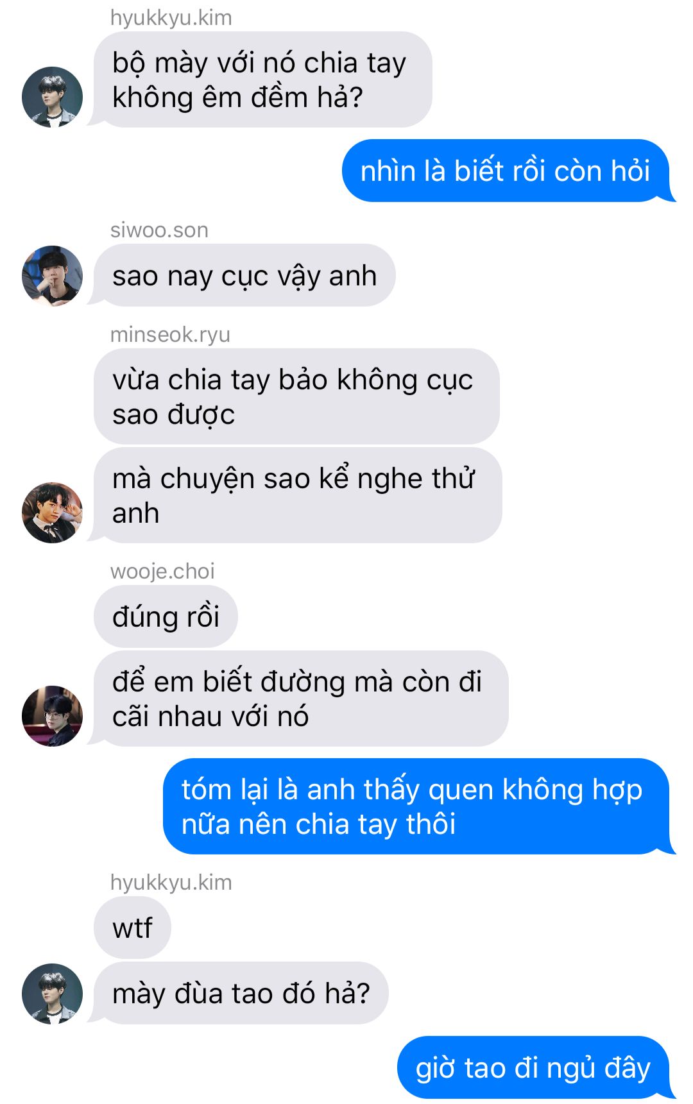Select the 'đúng rồi' message bubble
This screenshot has width=693, height=1104.
(166, 616)
